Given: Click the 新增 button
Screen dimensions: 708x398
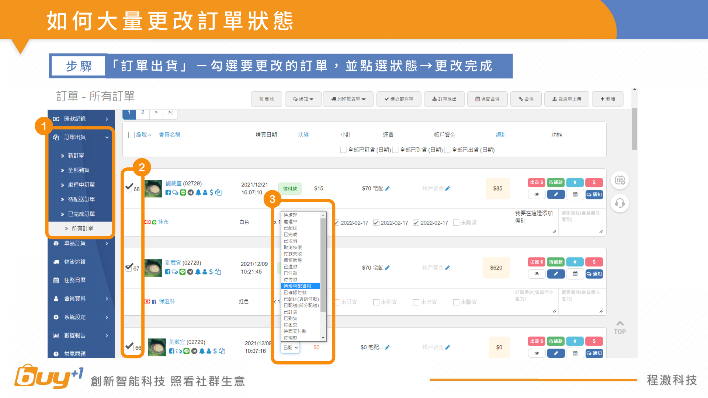Looking at the screenshot, I should click(607, 99).
